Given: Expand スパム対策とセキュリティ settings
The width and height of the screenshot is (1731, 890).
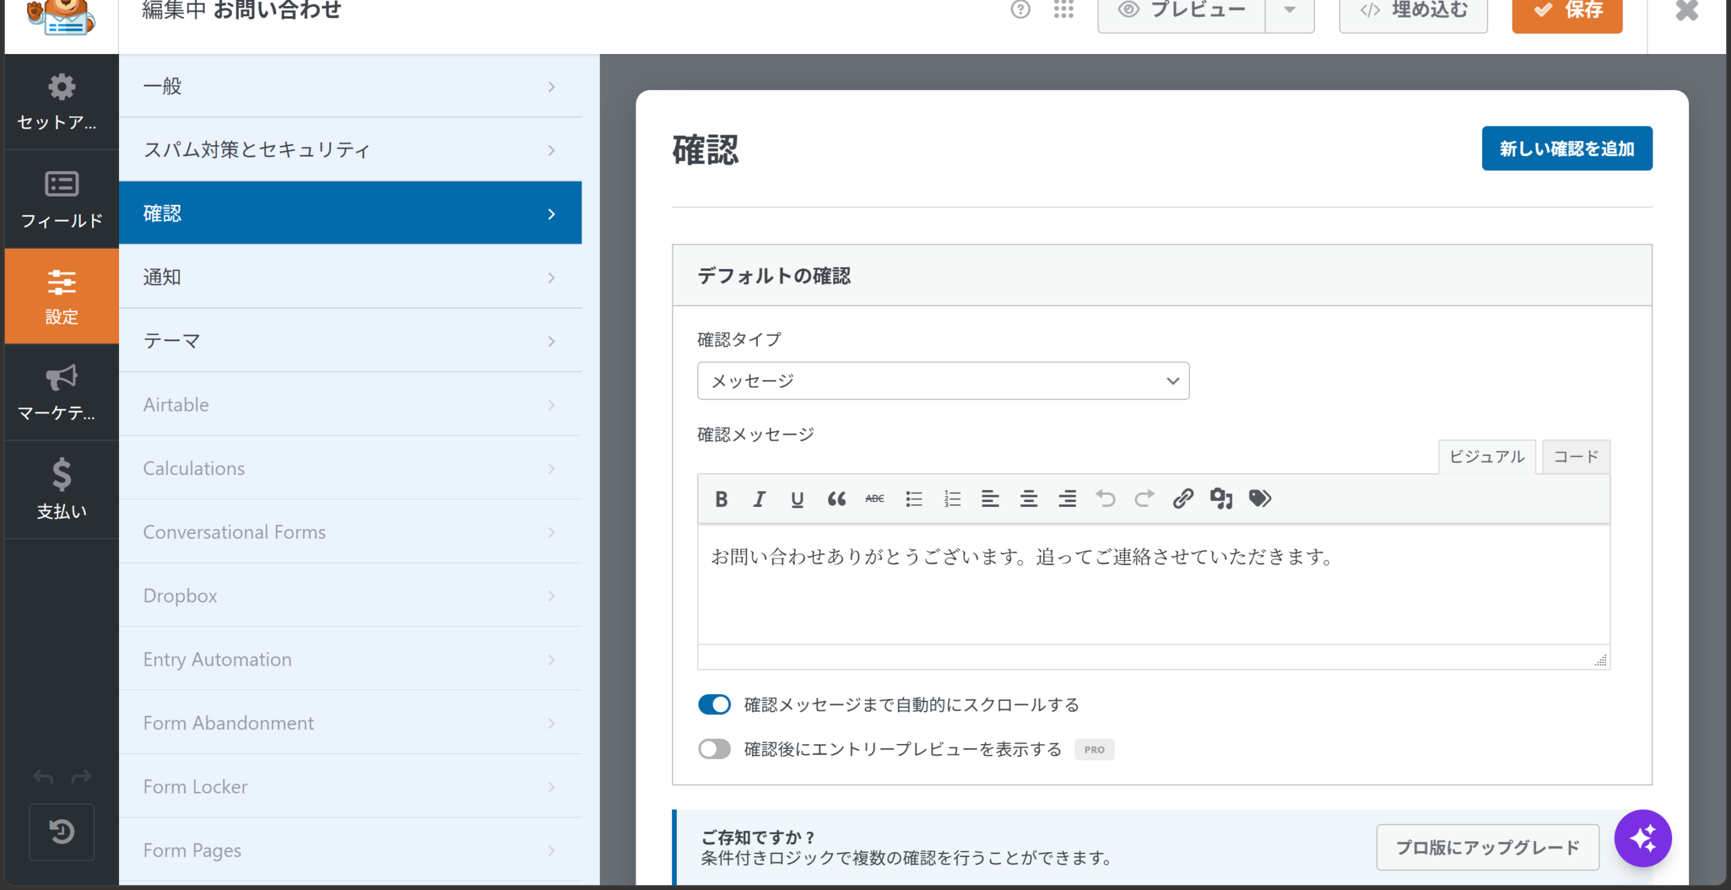Looking at the screenshot, I should click(350, 149).
